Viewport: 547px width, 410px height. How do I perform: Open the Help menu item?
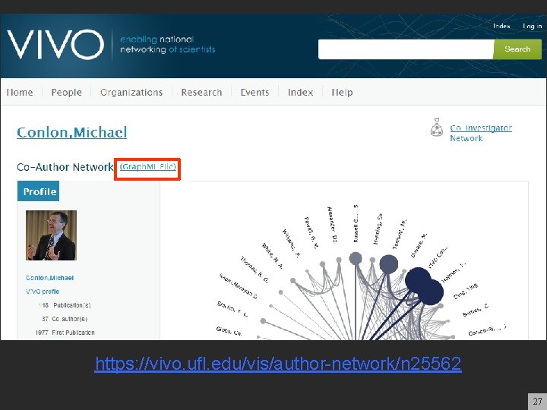tap(342, 93)
